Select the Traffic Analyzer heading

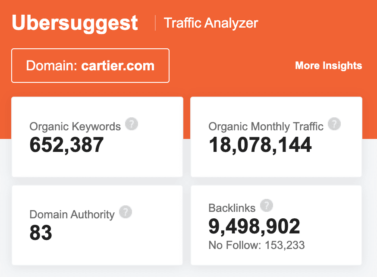tap(211, 23)
